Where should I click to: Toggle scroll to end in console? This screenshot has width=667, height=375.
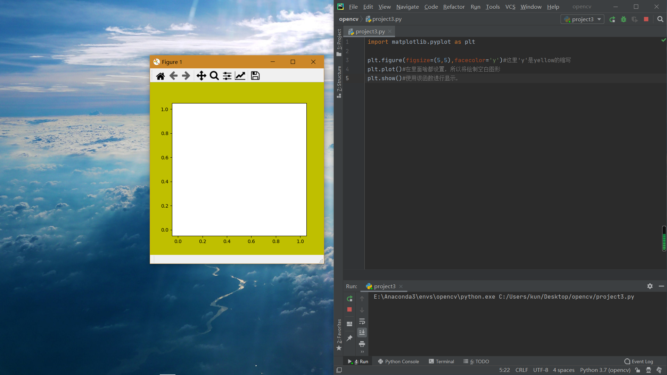point(362,333)
